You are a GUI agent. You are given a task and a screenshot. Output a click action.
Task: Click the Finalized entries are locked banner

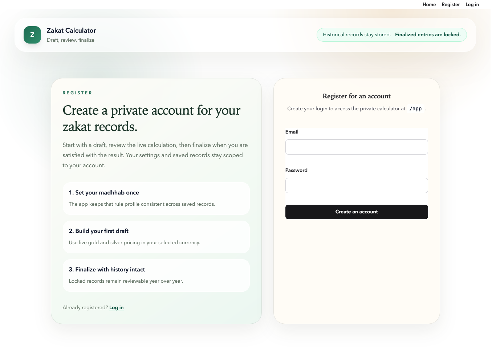tap(428, 34)
